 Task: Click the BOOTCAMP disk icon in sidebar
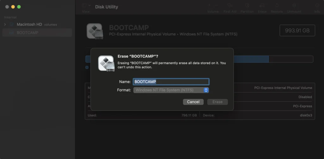coord(12,33)
